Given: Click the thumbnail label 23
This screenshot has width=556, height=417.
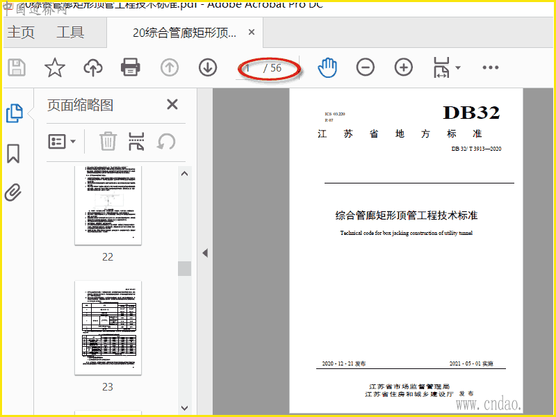Looking at the screenshot, I should pyautogui.click(x=108, y=386).
